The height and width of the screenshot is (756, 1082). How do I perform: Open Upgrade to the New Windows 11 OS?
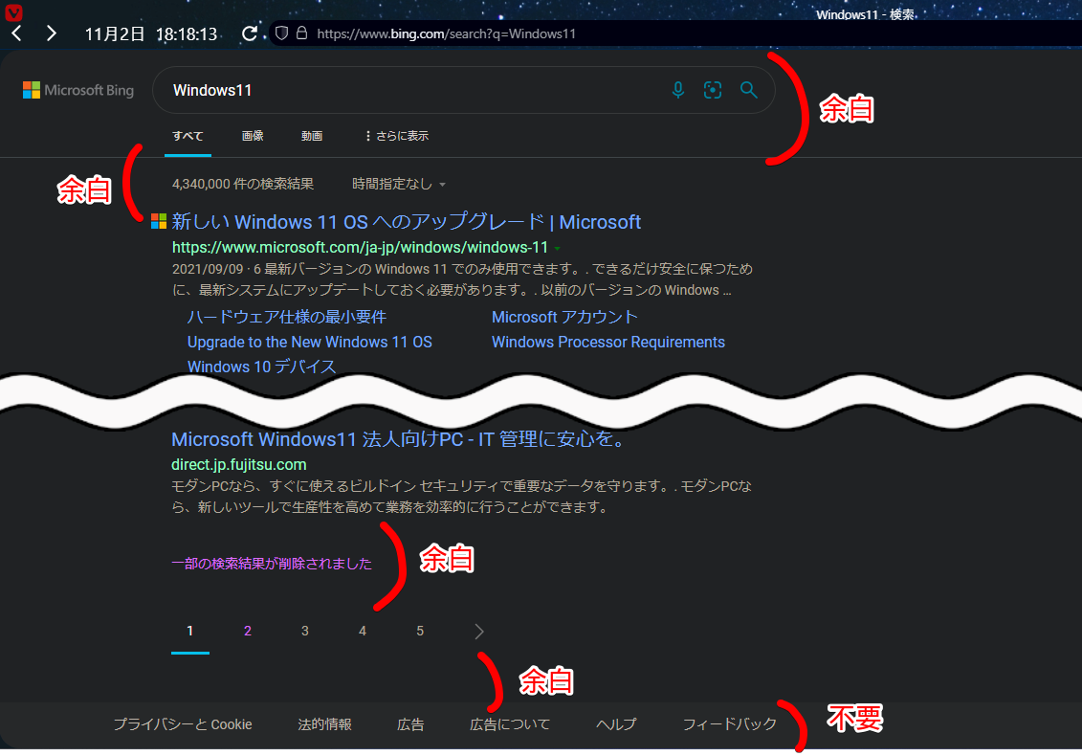[310, 342]
